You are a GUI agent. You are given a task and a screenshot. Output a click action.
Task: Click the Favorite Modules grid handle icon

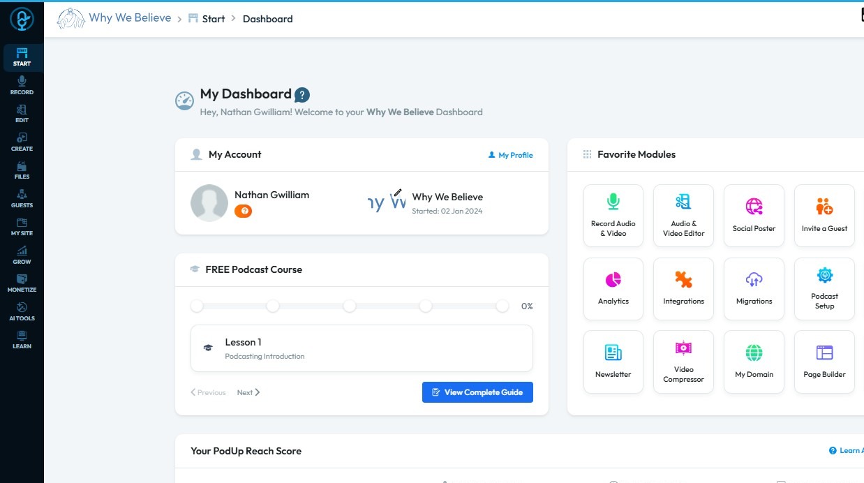(x=587, y=154)
